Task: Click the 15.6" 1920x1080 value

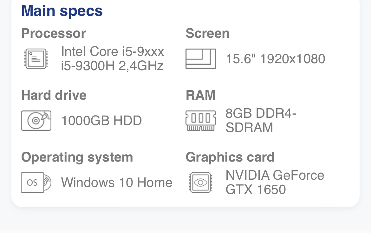Action: (276, 59)
